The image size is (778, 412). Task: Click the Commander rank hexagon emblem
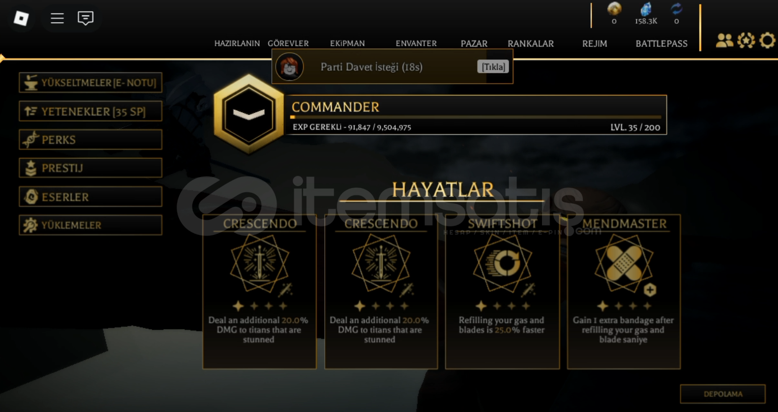(x=249, y=114)
